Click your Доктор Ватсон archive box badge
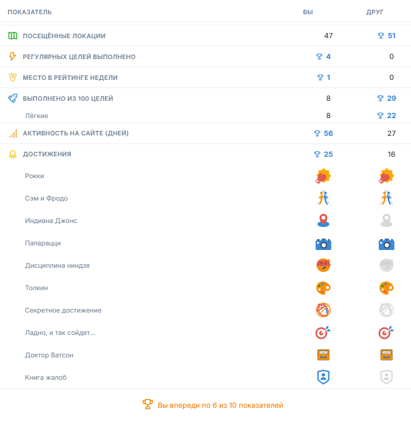The height and width of the screenshot is (422, 411). [x=323, y=355]
